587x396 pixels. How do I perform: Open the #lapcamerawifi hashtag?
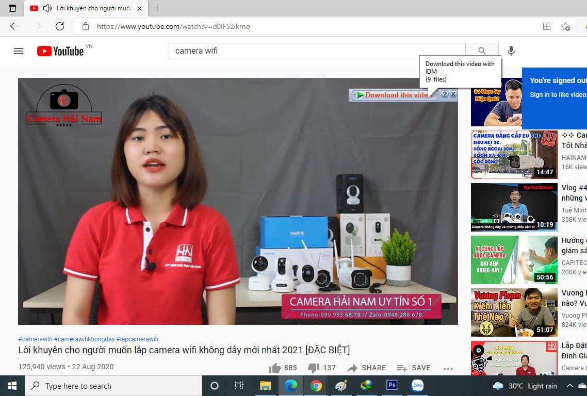click(x=137, y=339)
